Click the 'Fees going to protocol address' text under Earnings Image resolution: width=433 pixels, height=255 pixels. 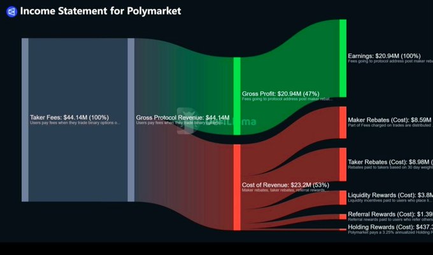(390, 61)
